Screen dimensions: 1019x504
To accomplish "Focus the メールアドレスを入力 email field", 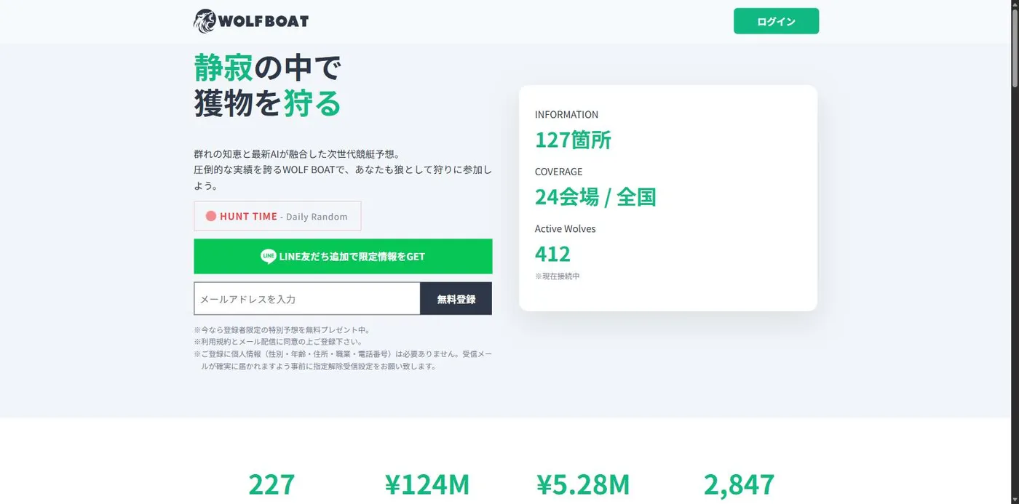I will (x=307, y=299).
